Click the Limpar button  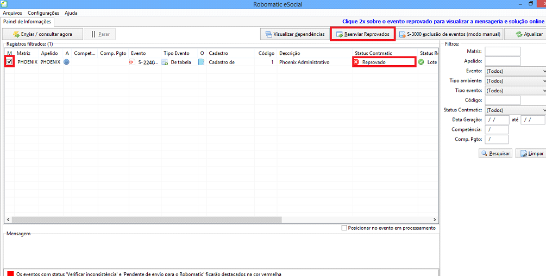click(x=531, y=154)
